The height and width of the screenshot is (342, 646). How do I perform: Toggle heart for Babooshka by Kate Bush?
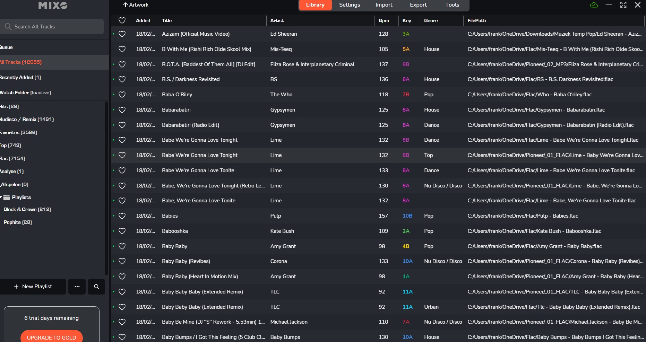[122, 231]
